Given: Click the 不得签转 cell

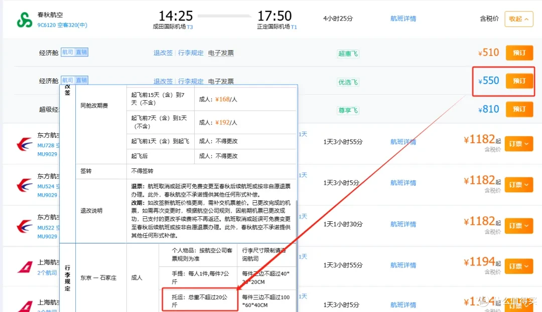Looking at the screenshot, I should point(212,171).
